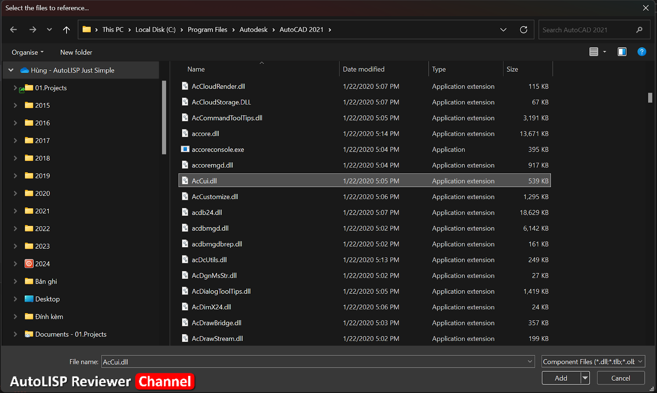Open the address bar history dropdown
Screen dimensions: 657x393
(503, 30)
